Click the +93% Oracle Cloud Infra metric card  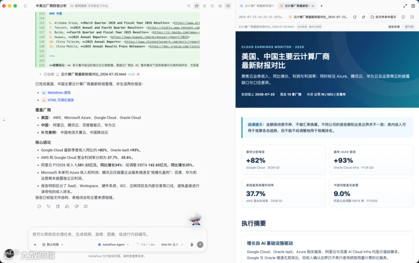coord(371,160)
